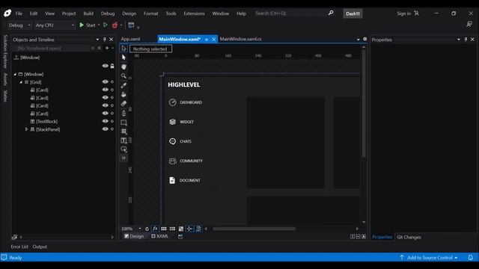Choose the Zoom magnifier tool

coord(123,75)
